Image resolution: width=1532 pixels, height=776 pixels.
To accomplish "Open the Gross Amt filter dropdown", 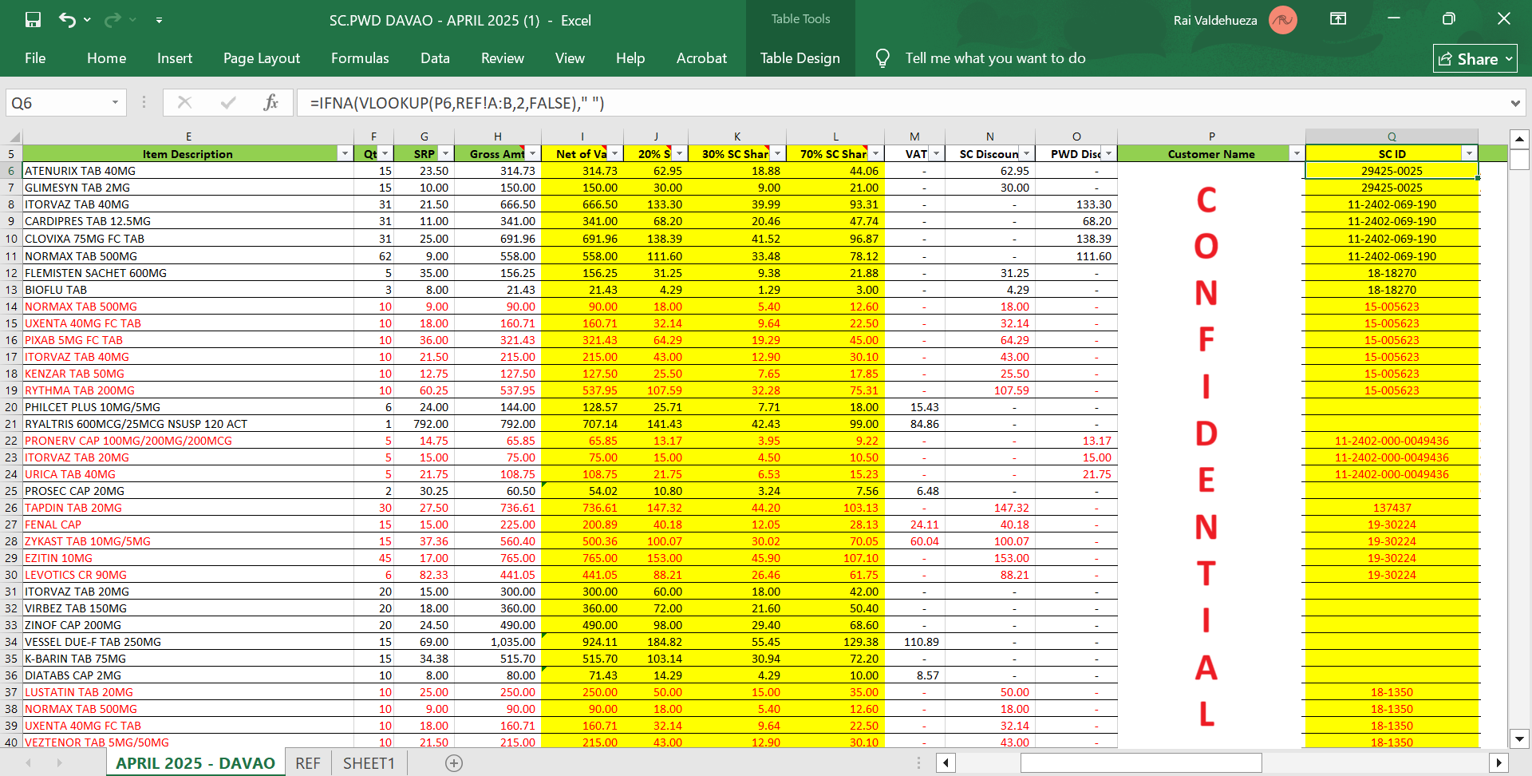I will coord(532,154).
